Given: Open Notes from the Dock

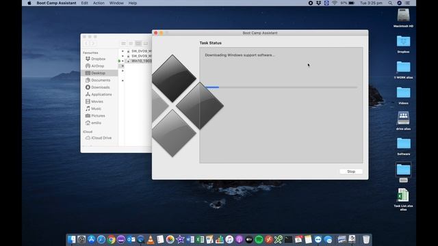Looking at the screenshot, I should (308, 239).
